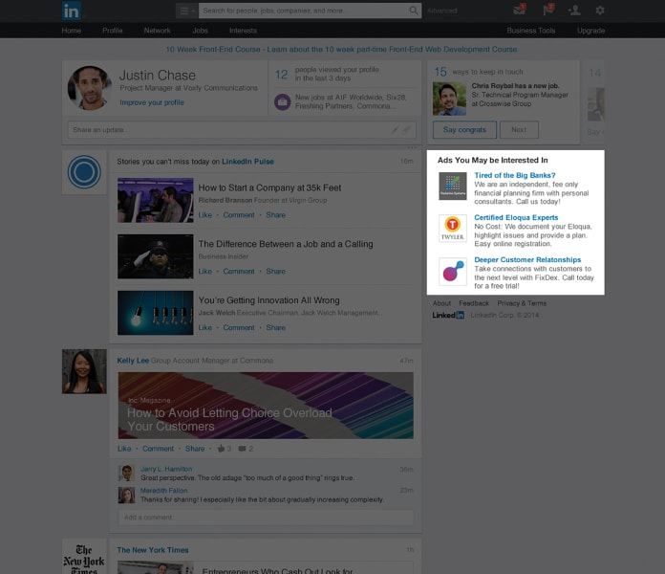This screenshot has height=574, width=665.
Task: Click the add connections person icon
Action: click(x=574, y=11)
